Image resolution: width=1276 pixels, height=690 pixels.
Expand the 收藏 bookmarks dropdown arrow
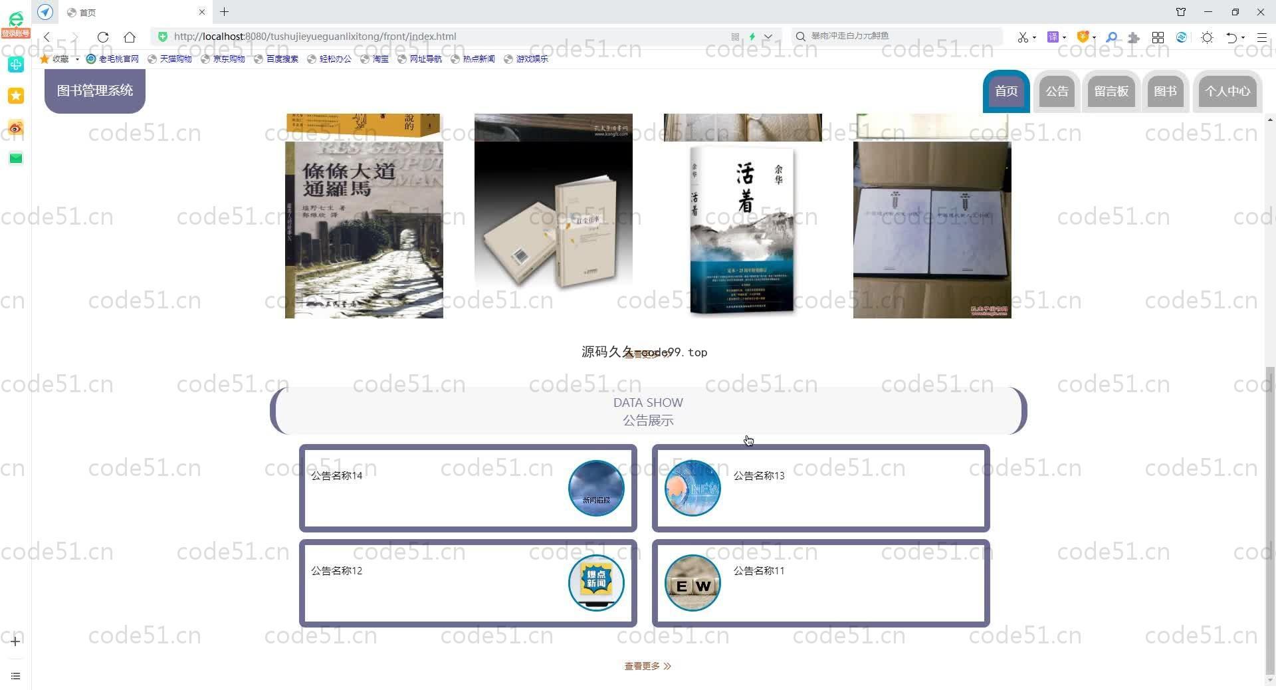coord(77,59)
